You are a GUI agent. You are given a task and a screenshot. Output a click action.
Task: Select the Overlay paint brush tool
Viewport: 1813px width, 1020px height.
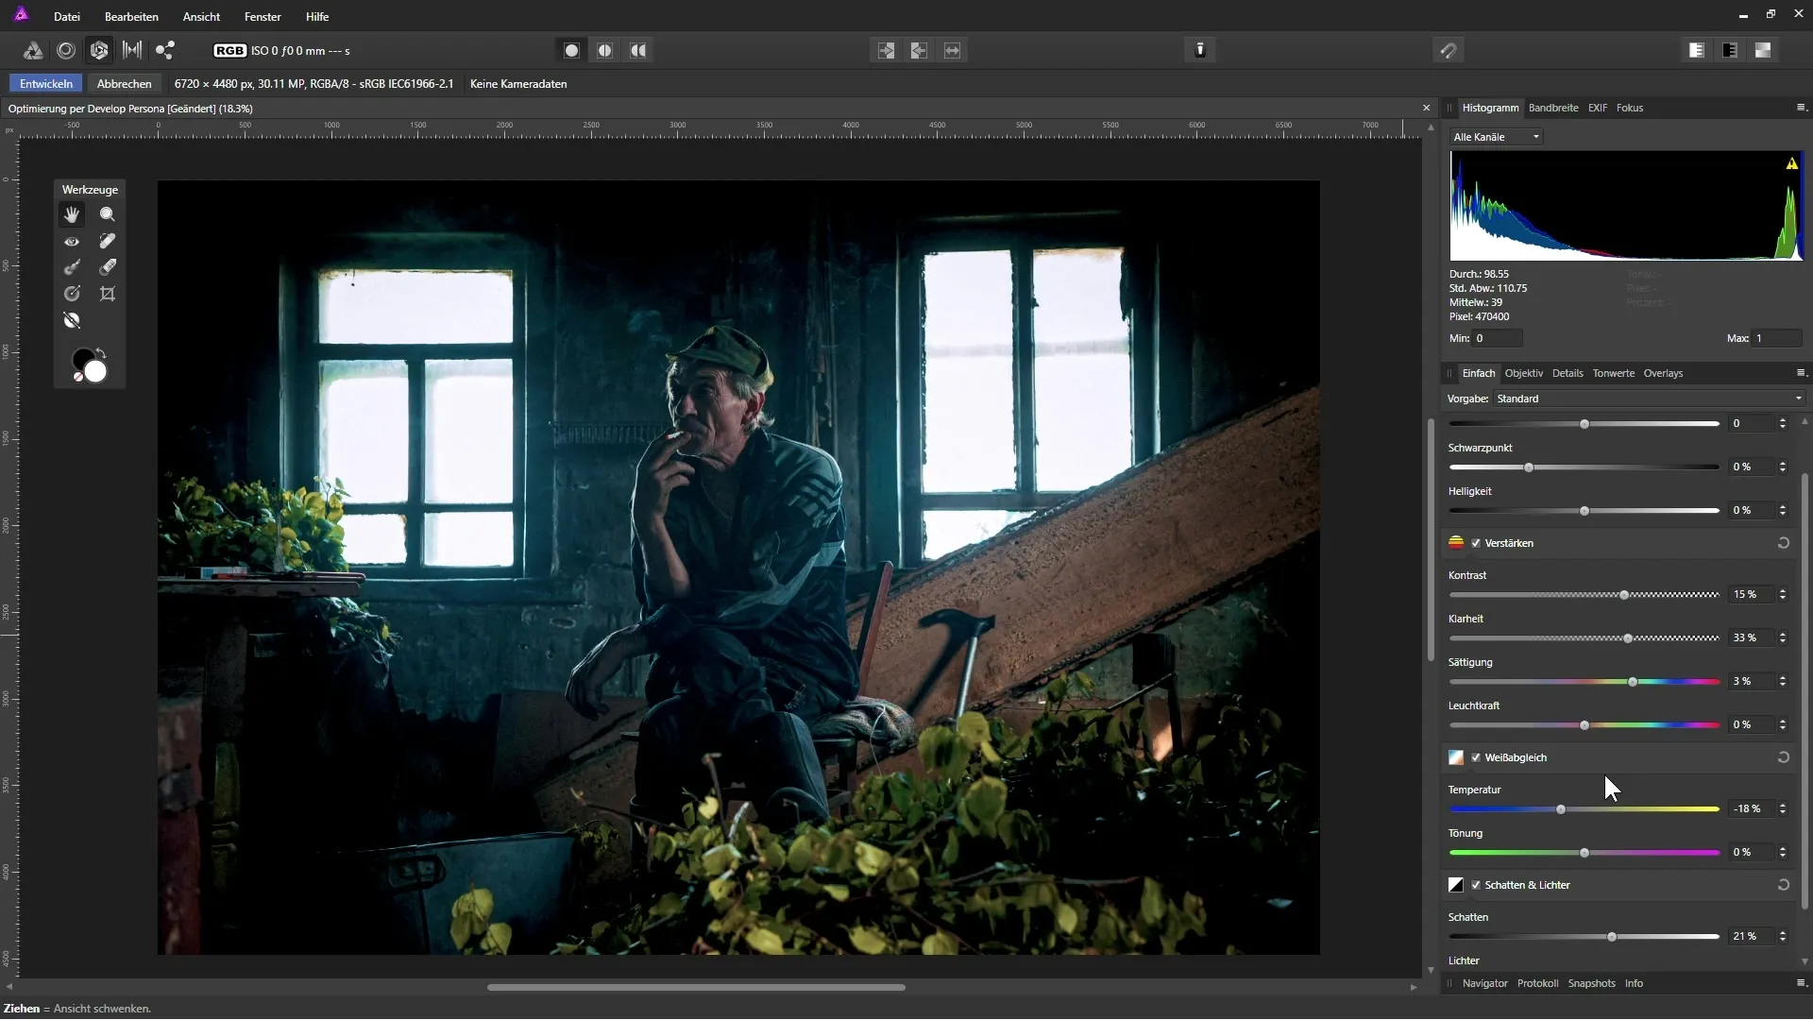point(72,267)
